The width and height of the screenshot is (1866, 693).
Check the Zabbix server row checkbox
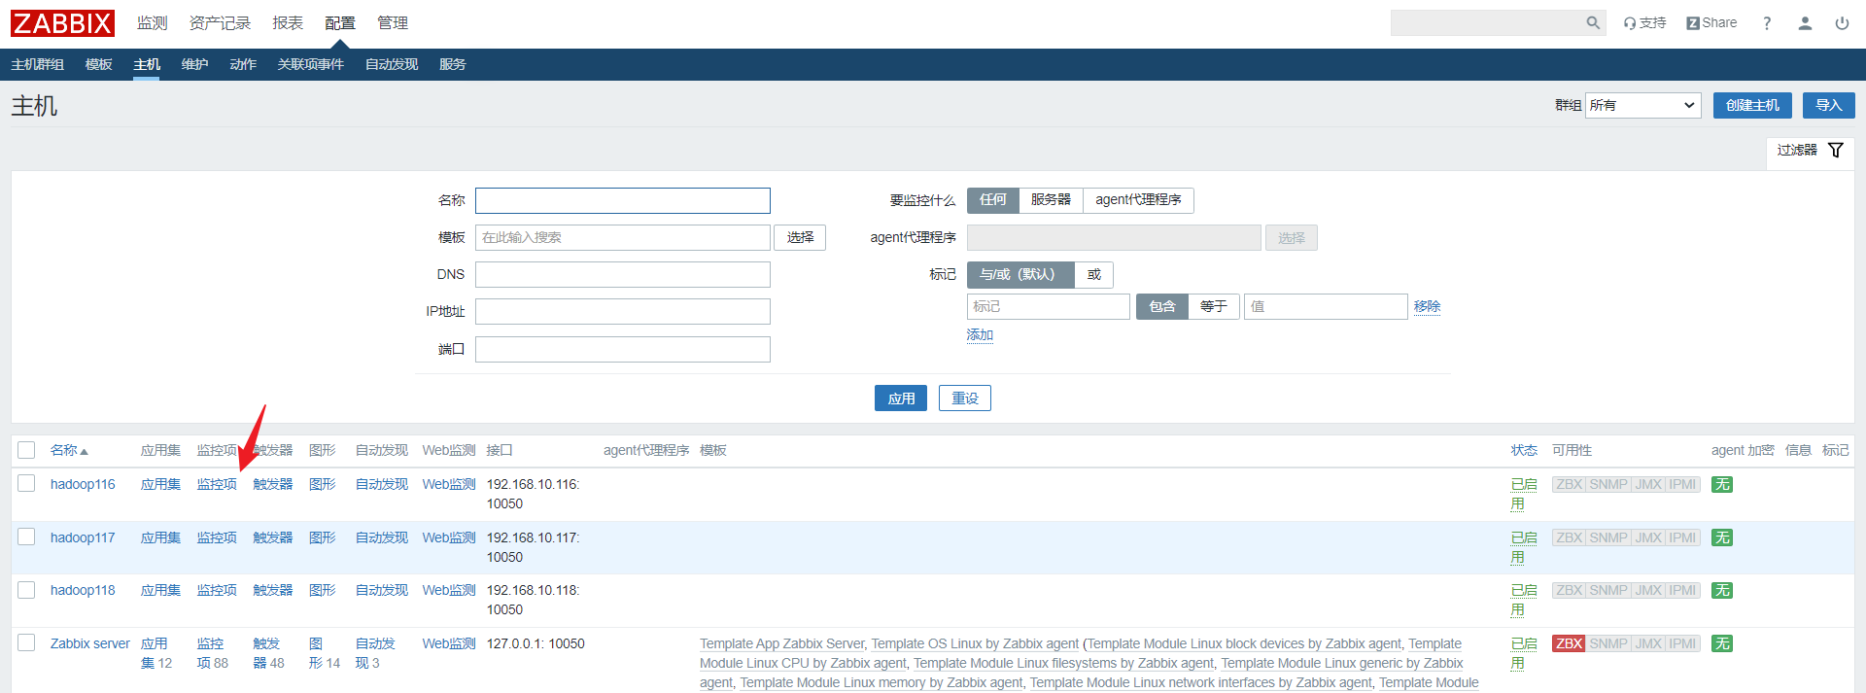click(x=26, y=642)
